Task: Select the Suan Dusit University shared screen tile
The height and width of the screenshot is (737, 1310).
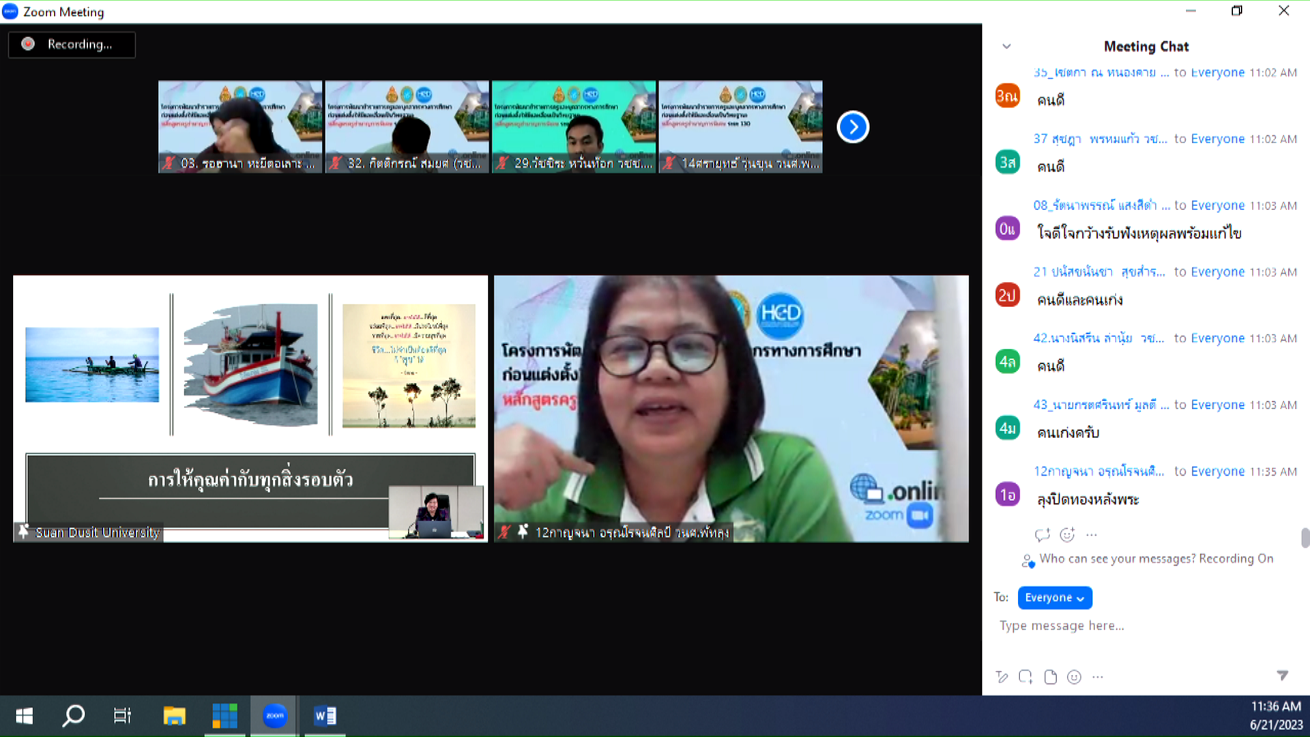Action: tap(250, 408)
